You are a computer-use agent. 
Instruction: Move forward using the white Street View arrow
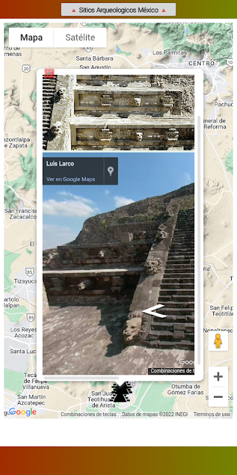pos(155,311)
